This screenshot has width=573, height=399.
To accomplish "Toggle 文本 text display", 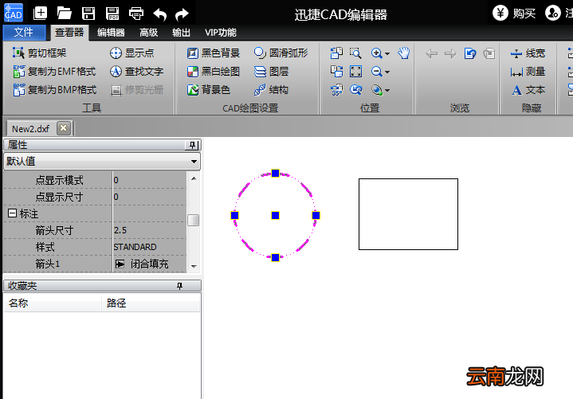I will pyautogui.click(x=528, y=90).
